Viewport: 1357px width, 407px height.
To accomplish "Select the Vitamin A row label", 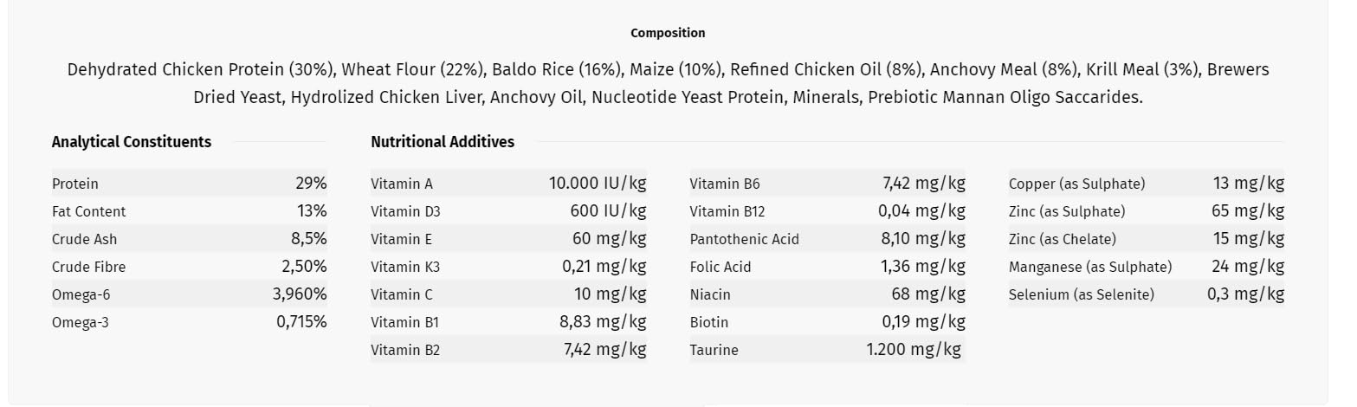I will pyautogui.click(x=402, y=184).
